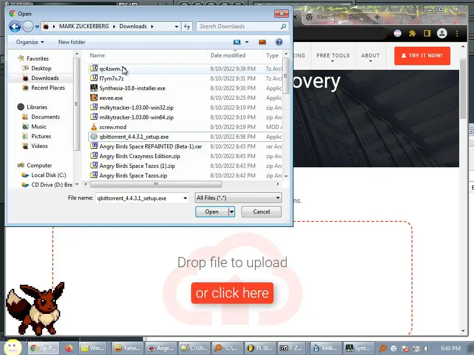474x355 pixels.
Task: Change the file view mode icon
Action: coord(237,42)
